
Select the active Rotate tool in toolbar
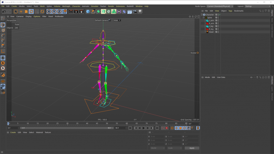(31, 11)
